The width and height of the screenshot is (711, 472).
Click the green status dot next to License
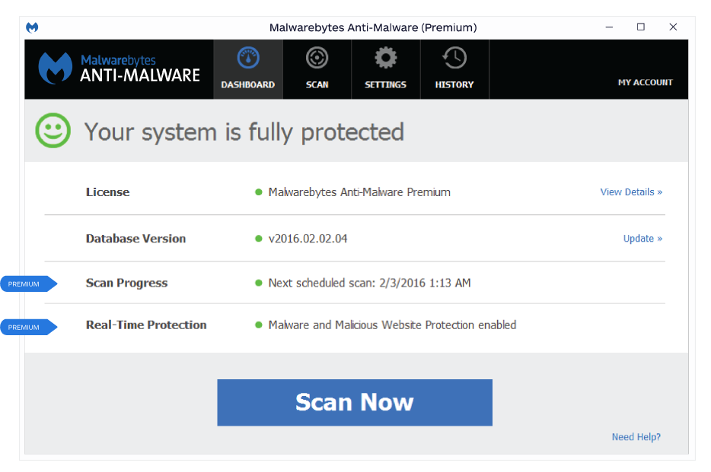click(x=260, y=192)
